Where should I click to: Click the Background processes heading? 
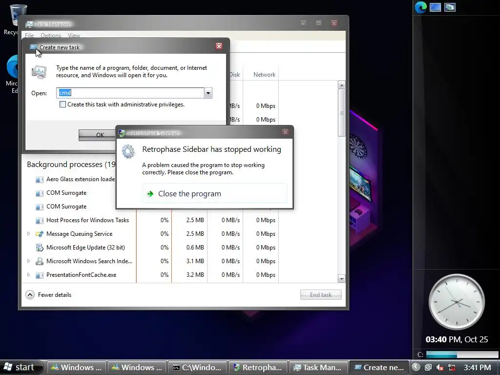click(71, 164)
